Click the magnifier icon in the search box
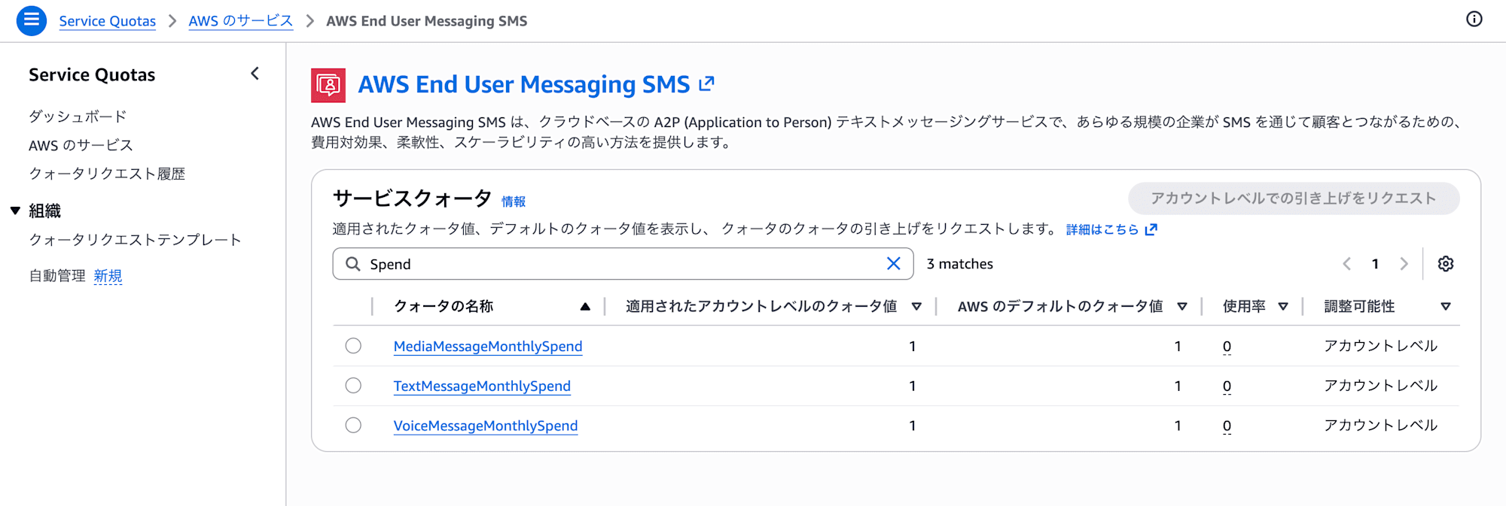 352,264
